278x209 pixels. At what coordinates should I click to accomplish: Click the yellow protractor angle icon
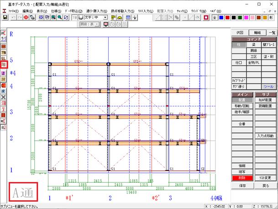[x=120, y=17]
